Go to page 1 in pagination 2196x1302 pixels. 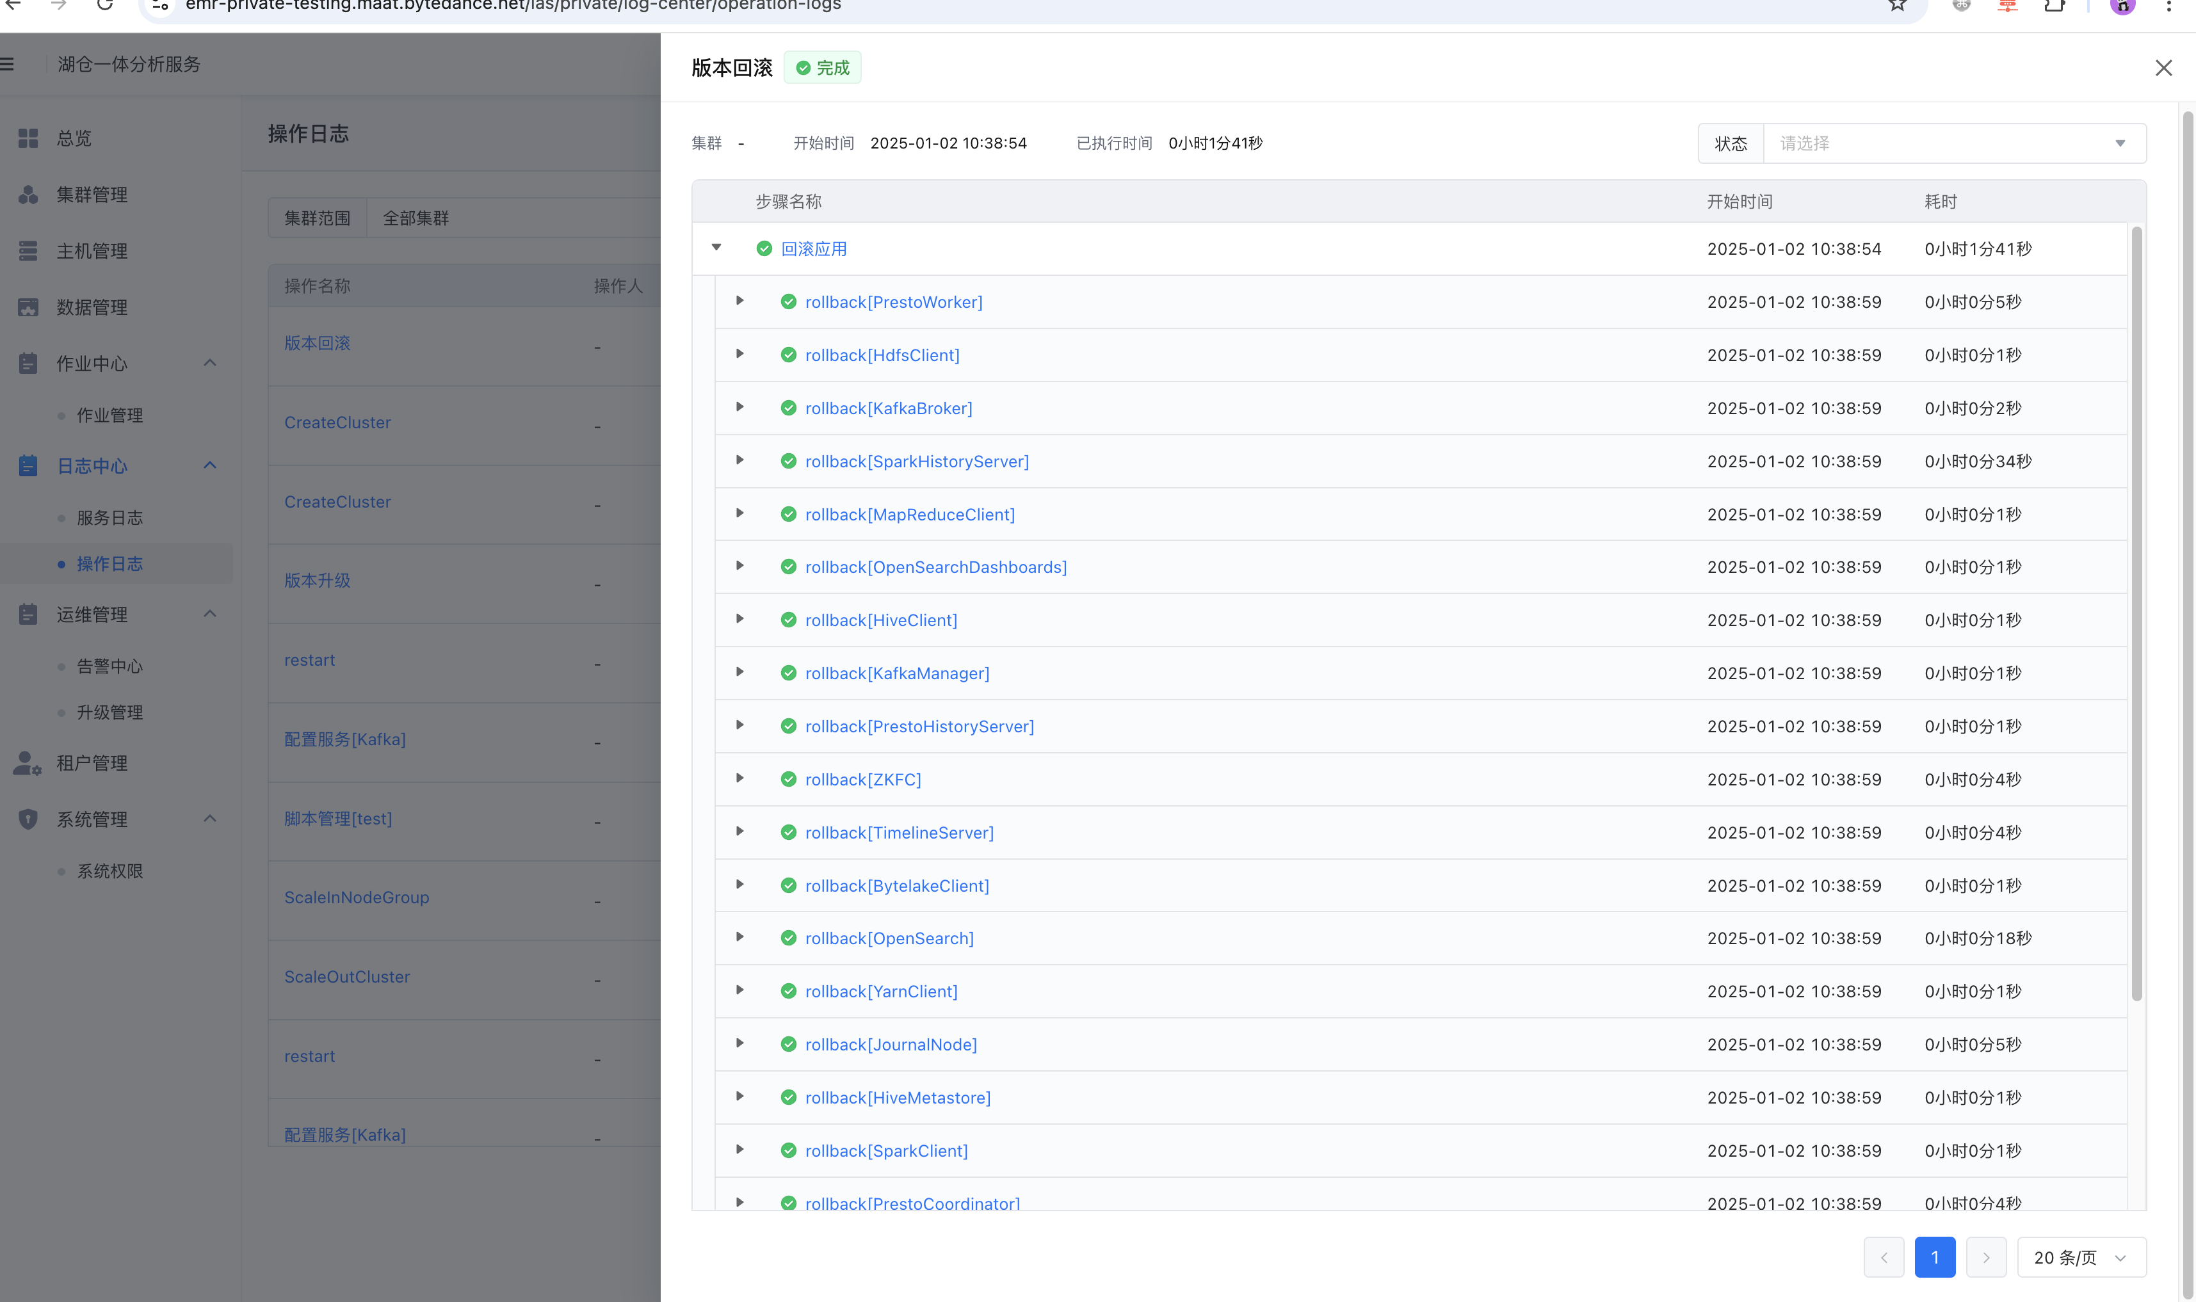pyautogui.click(x=1935, y=1257)
